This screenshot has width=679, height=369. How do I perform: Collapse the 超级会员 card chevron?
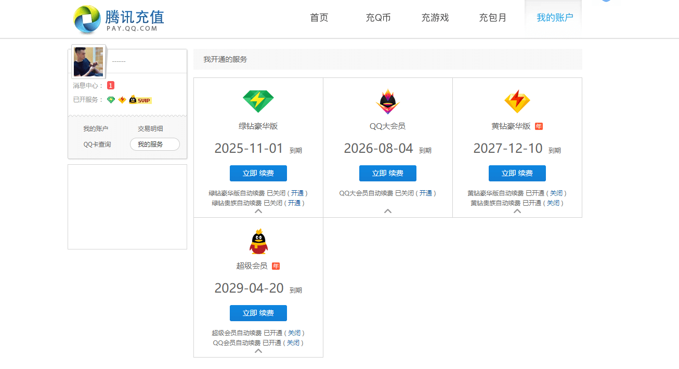point(258,351)
